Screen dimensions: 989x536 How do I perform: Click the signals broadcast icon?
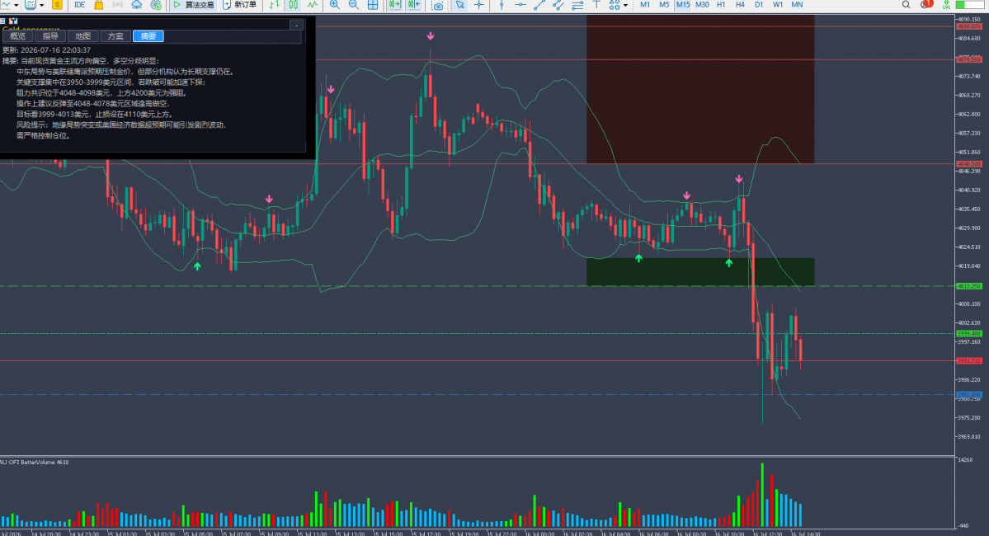117,5
